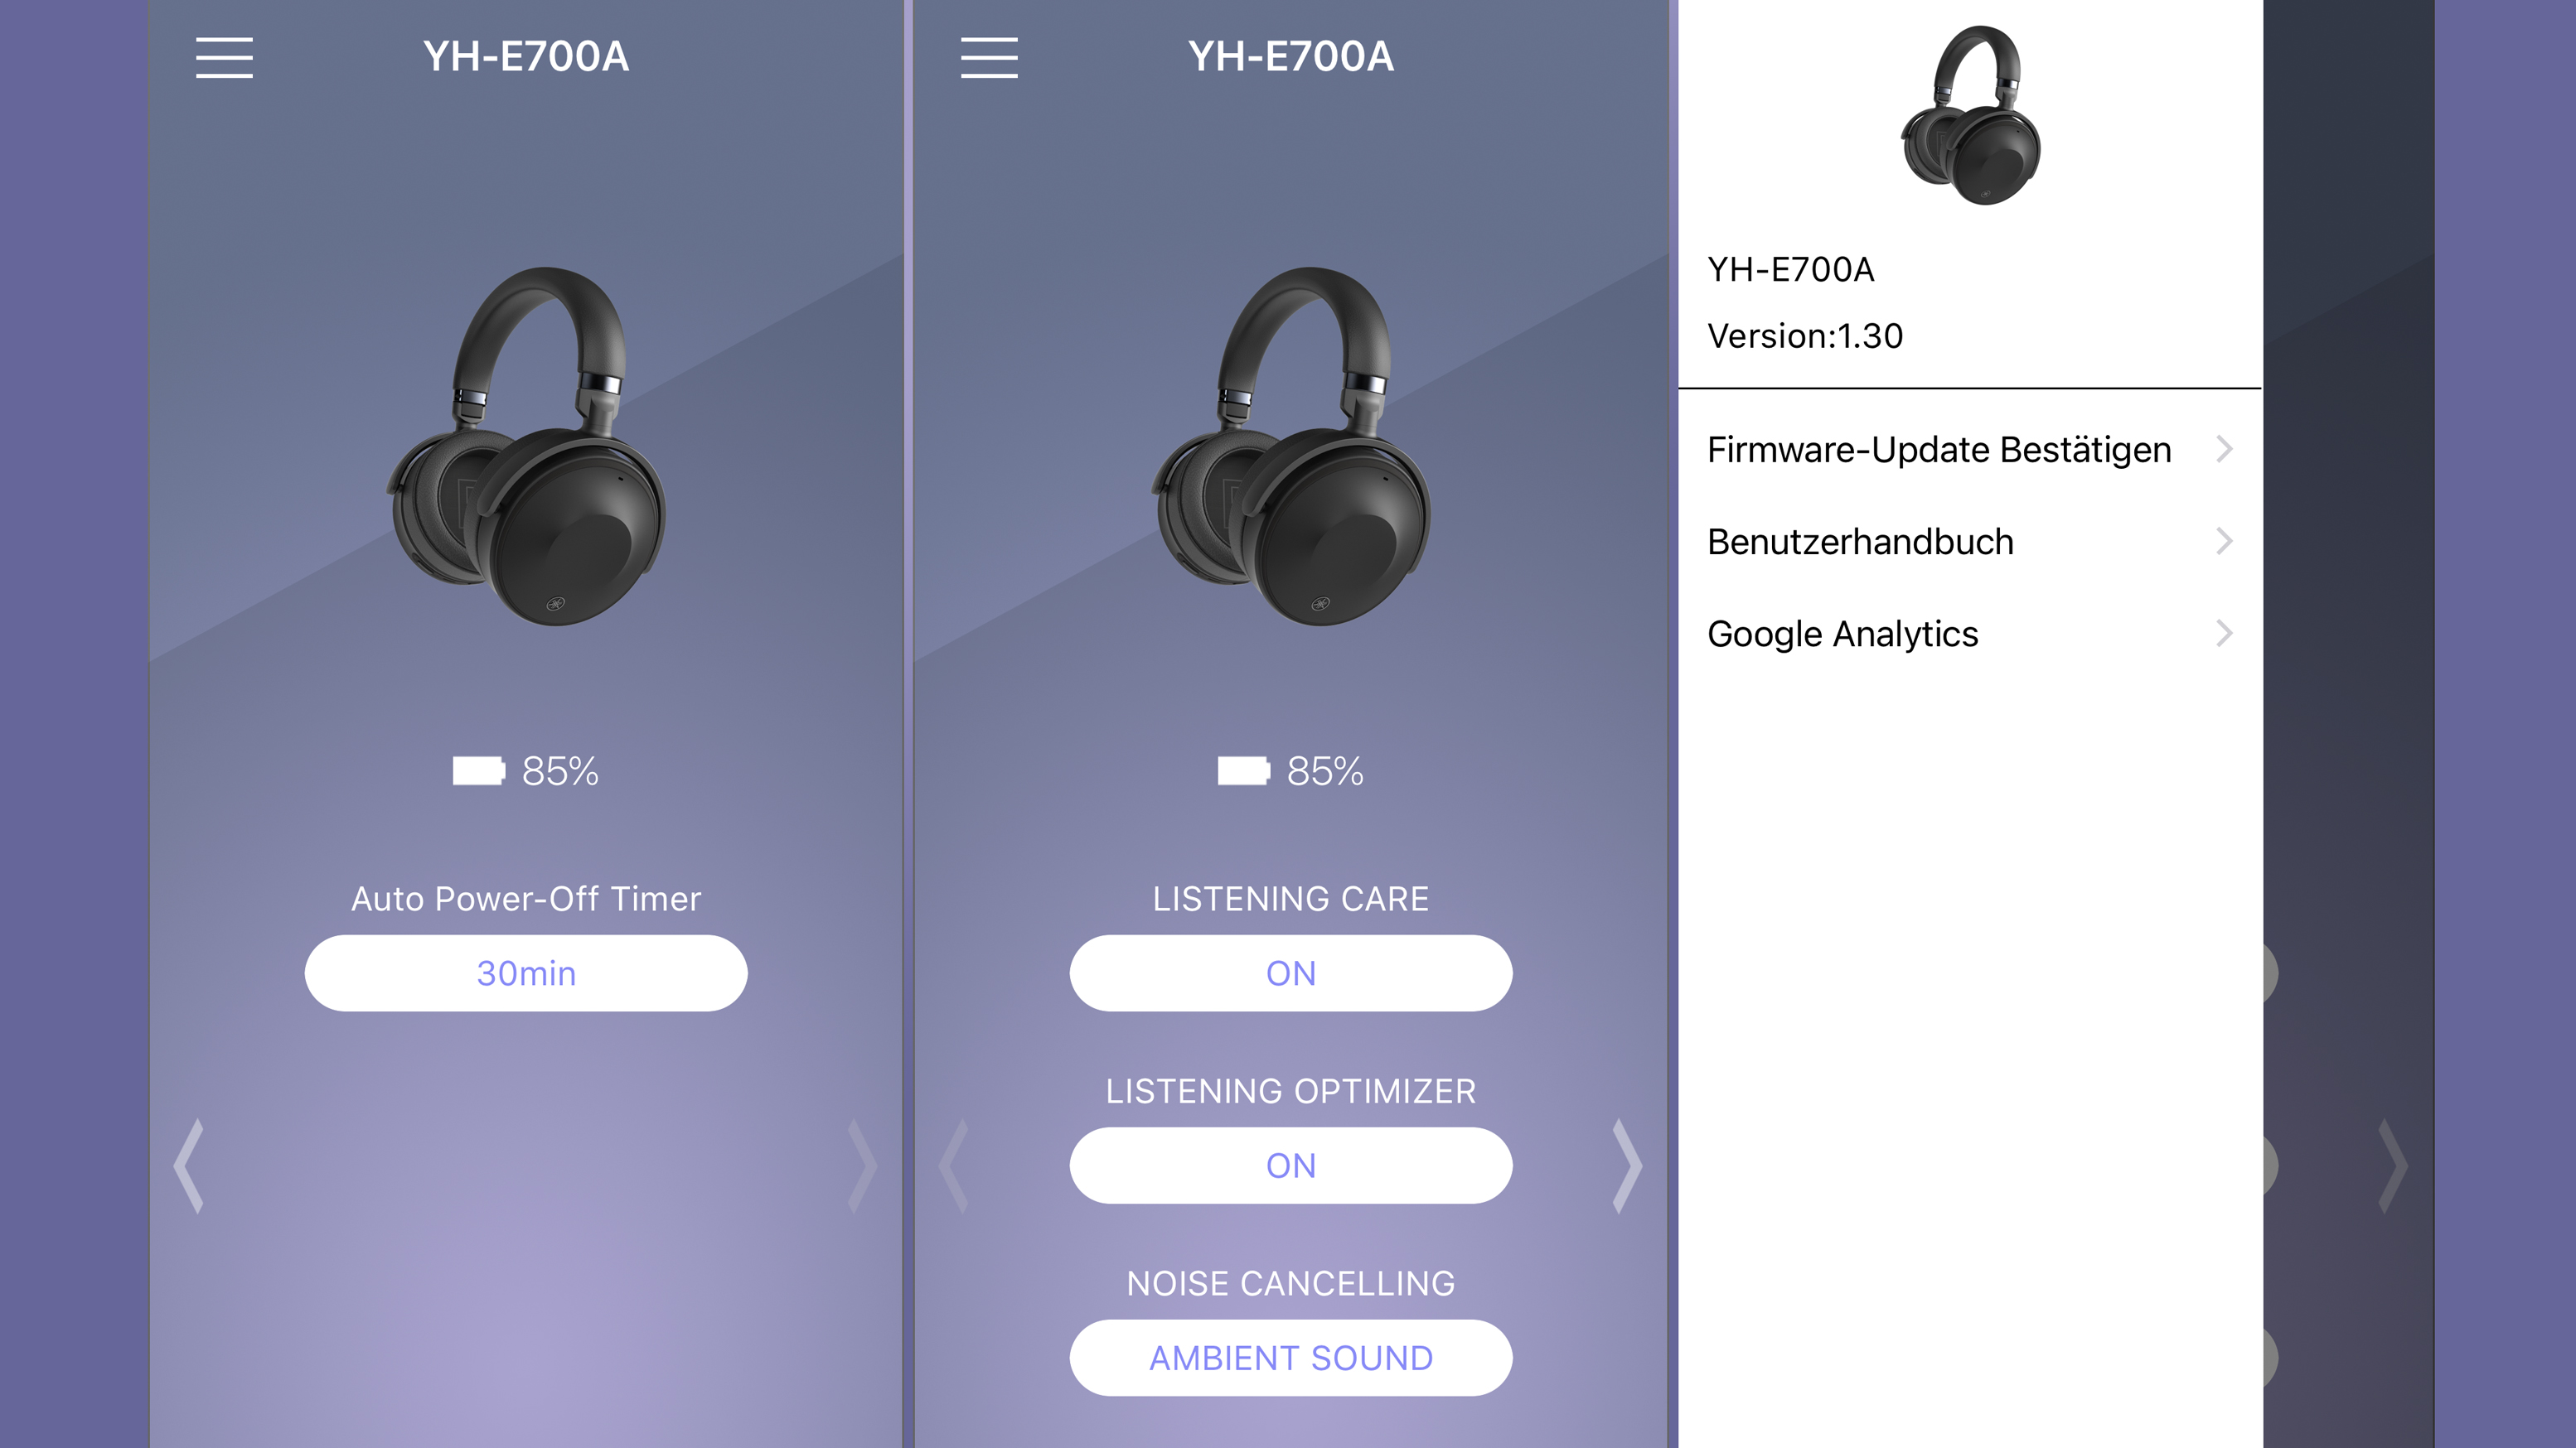Expand Benutzerhandbuch chevron arrow
Screen dimensions: 2576x1448
pyautogui.click(x=2224, y=542)
